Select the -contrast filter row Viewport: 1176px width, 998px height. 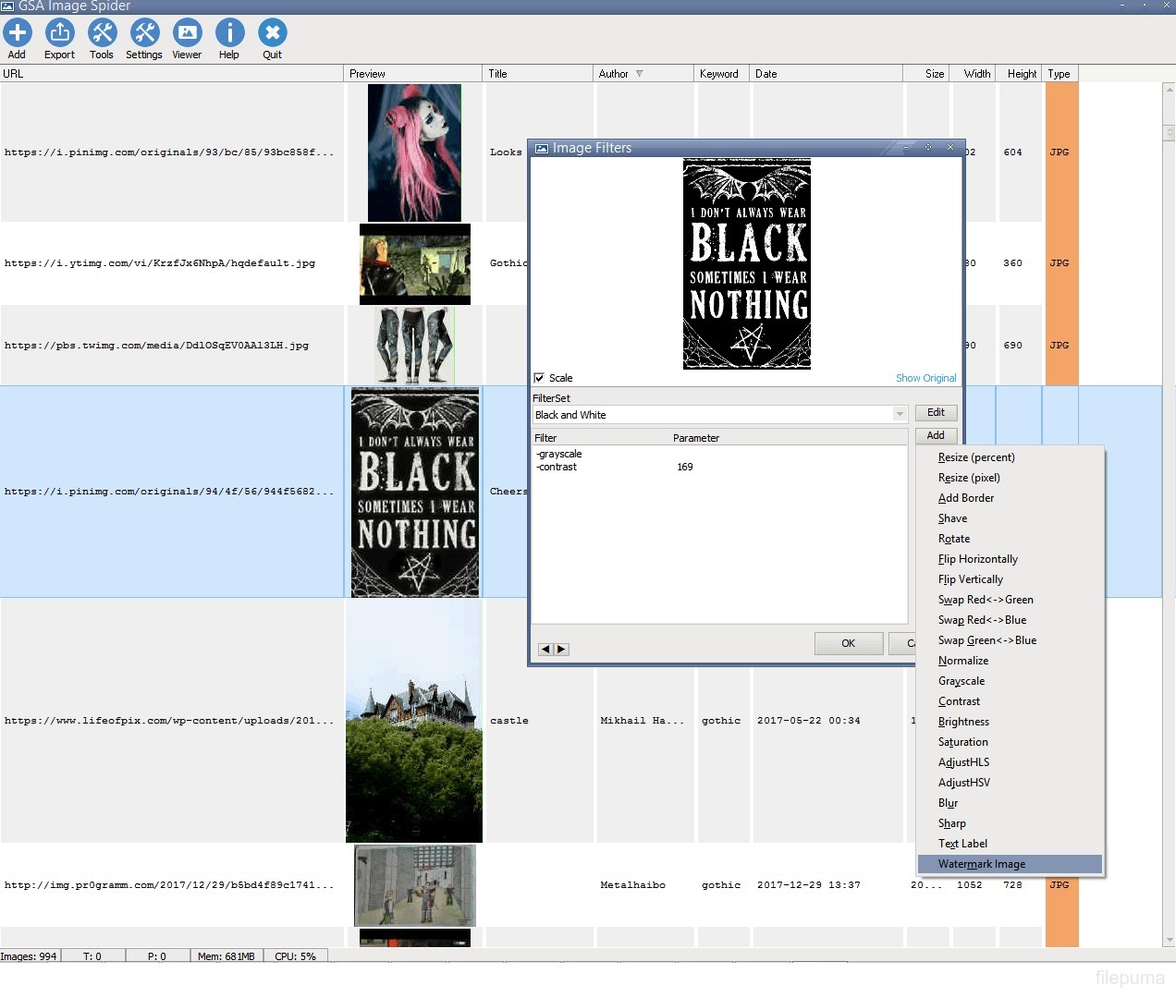click(557, 468)
